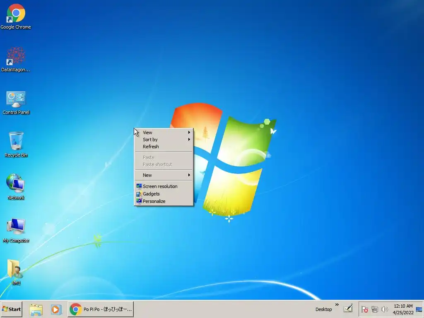Viewport: 424px width, 318px height.
Task: Choose Personalize from the context menu
Action: [x=164, y=201]
